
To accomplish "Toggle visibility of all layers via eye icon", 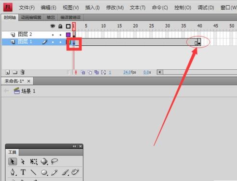I will [x=53, y=26].
